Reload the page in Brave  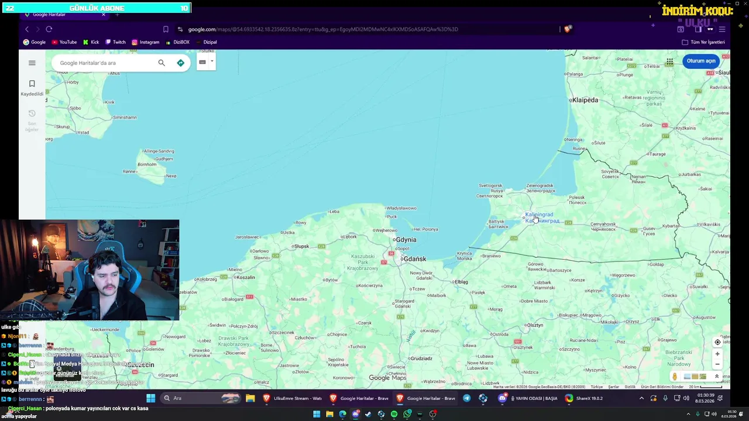(49, 29)
